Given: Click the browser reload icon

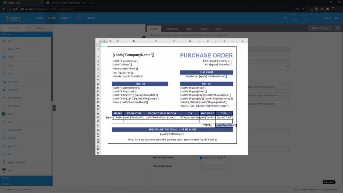Looking at the screenshot, I should tap(15, 9).
